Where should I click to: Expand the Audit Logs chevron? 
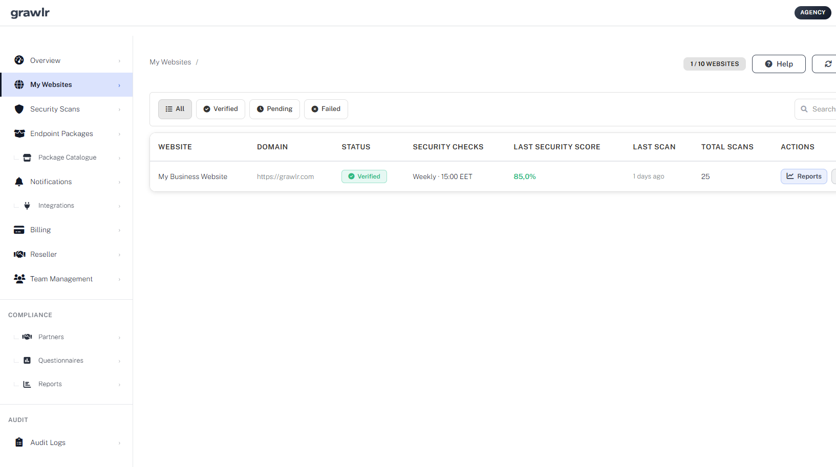[119, 443]
